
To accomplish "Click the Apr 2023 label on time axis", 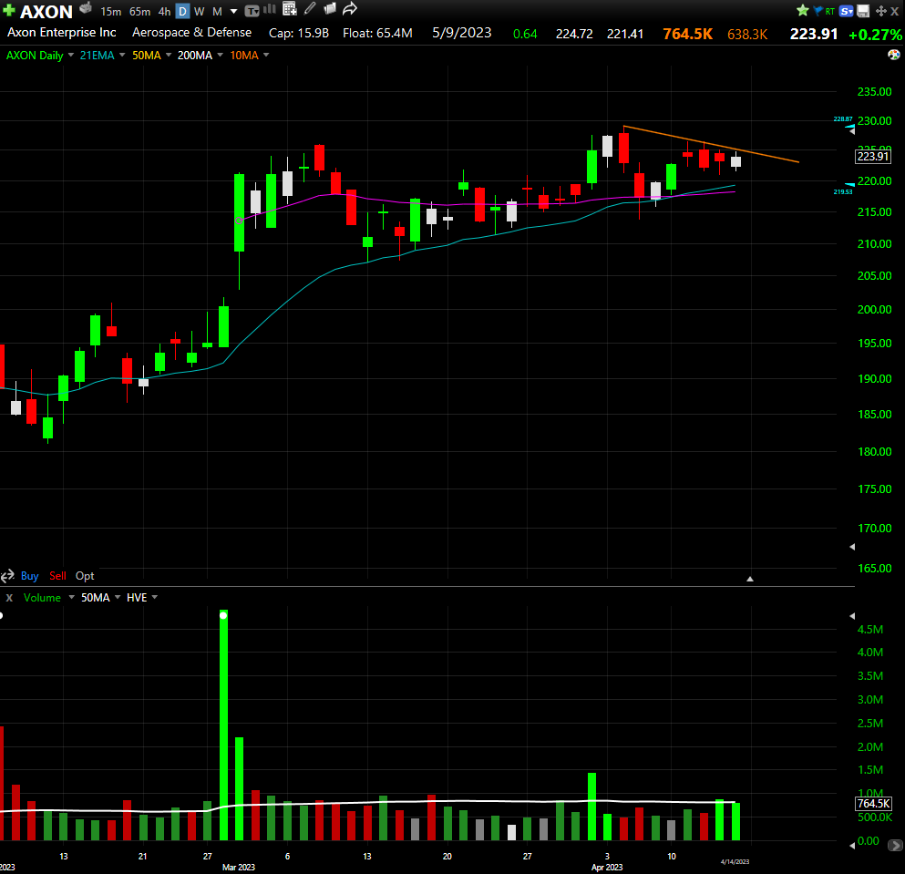I will (x=607, y=867).
